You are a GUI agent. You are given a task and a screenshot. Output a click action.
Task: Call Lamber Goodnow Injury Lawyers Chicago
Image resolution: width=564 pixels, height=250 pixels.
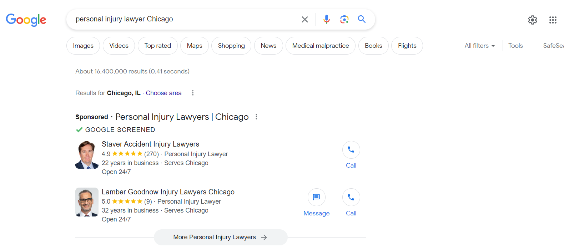[351, 203]
